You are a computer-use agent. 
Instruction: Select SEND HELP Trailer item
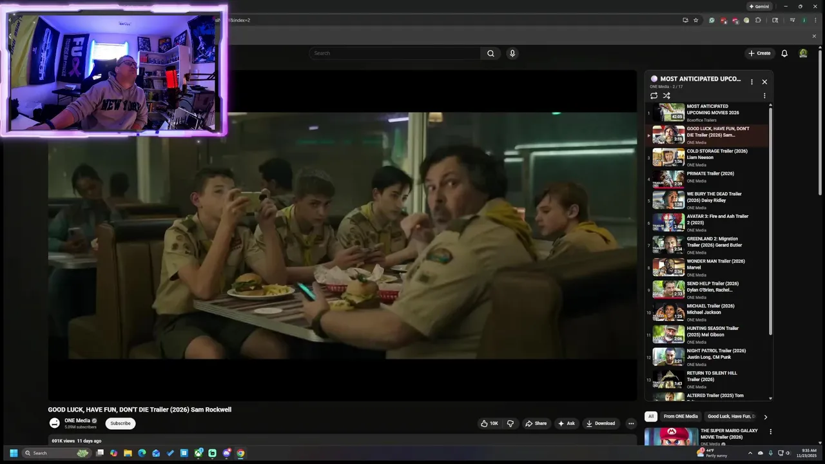(706, 290)
